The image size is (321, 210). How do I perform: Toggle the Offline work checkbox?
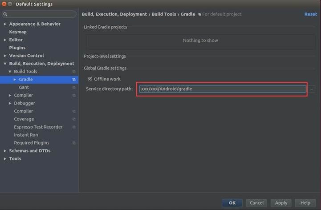[x=90, y=79]
